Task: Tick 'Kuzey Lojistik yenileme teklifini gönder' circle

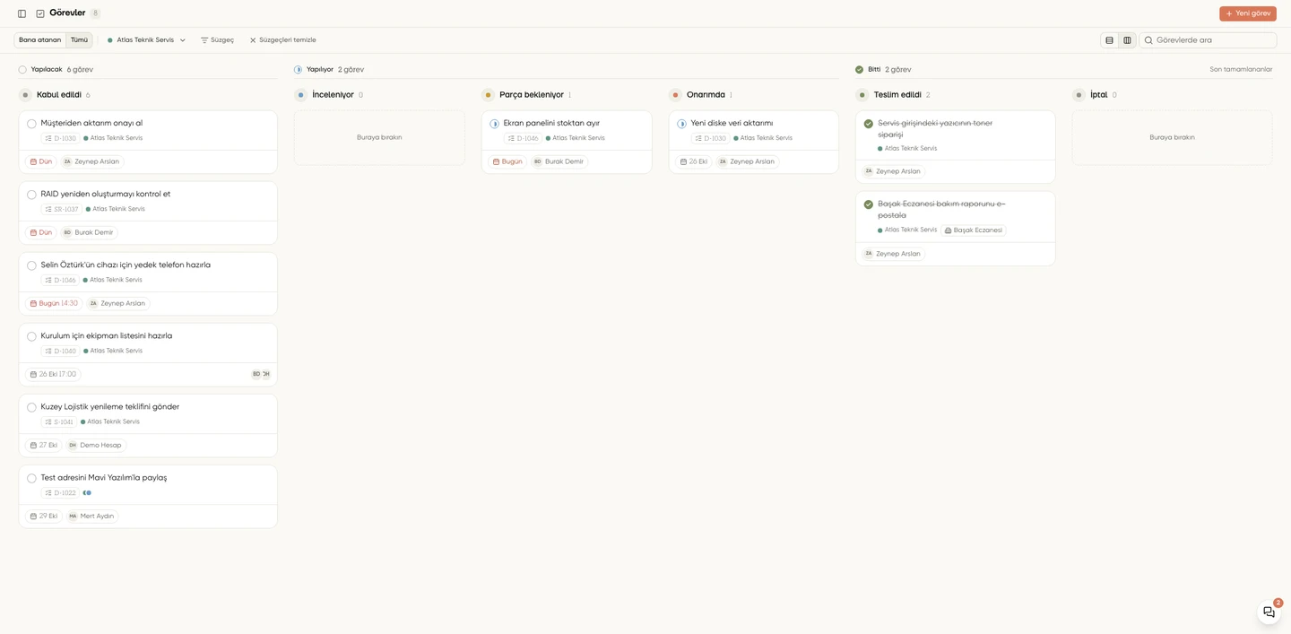Action: coord(31,407)
